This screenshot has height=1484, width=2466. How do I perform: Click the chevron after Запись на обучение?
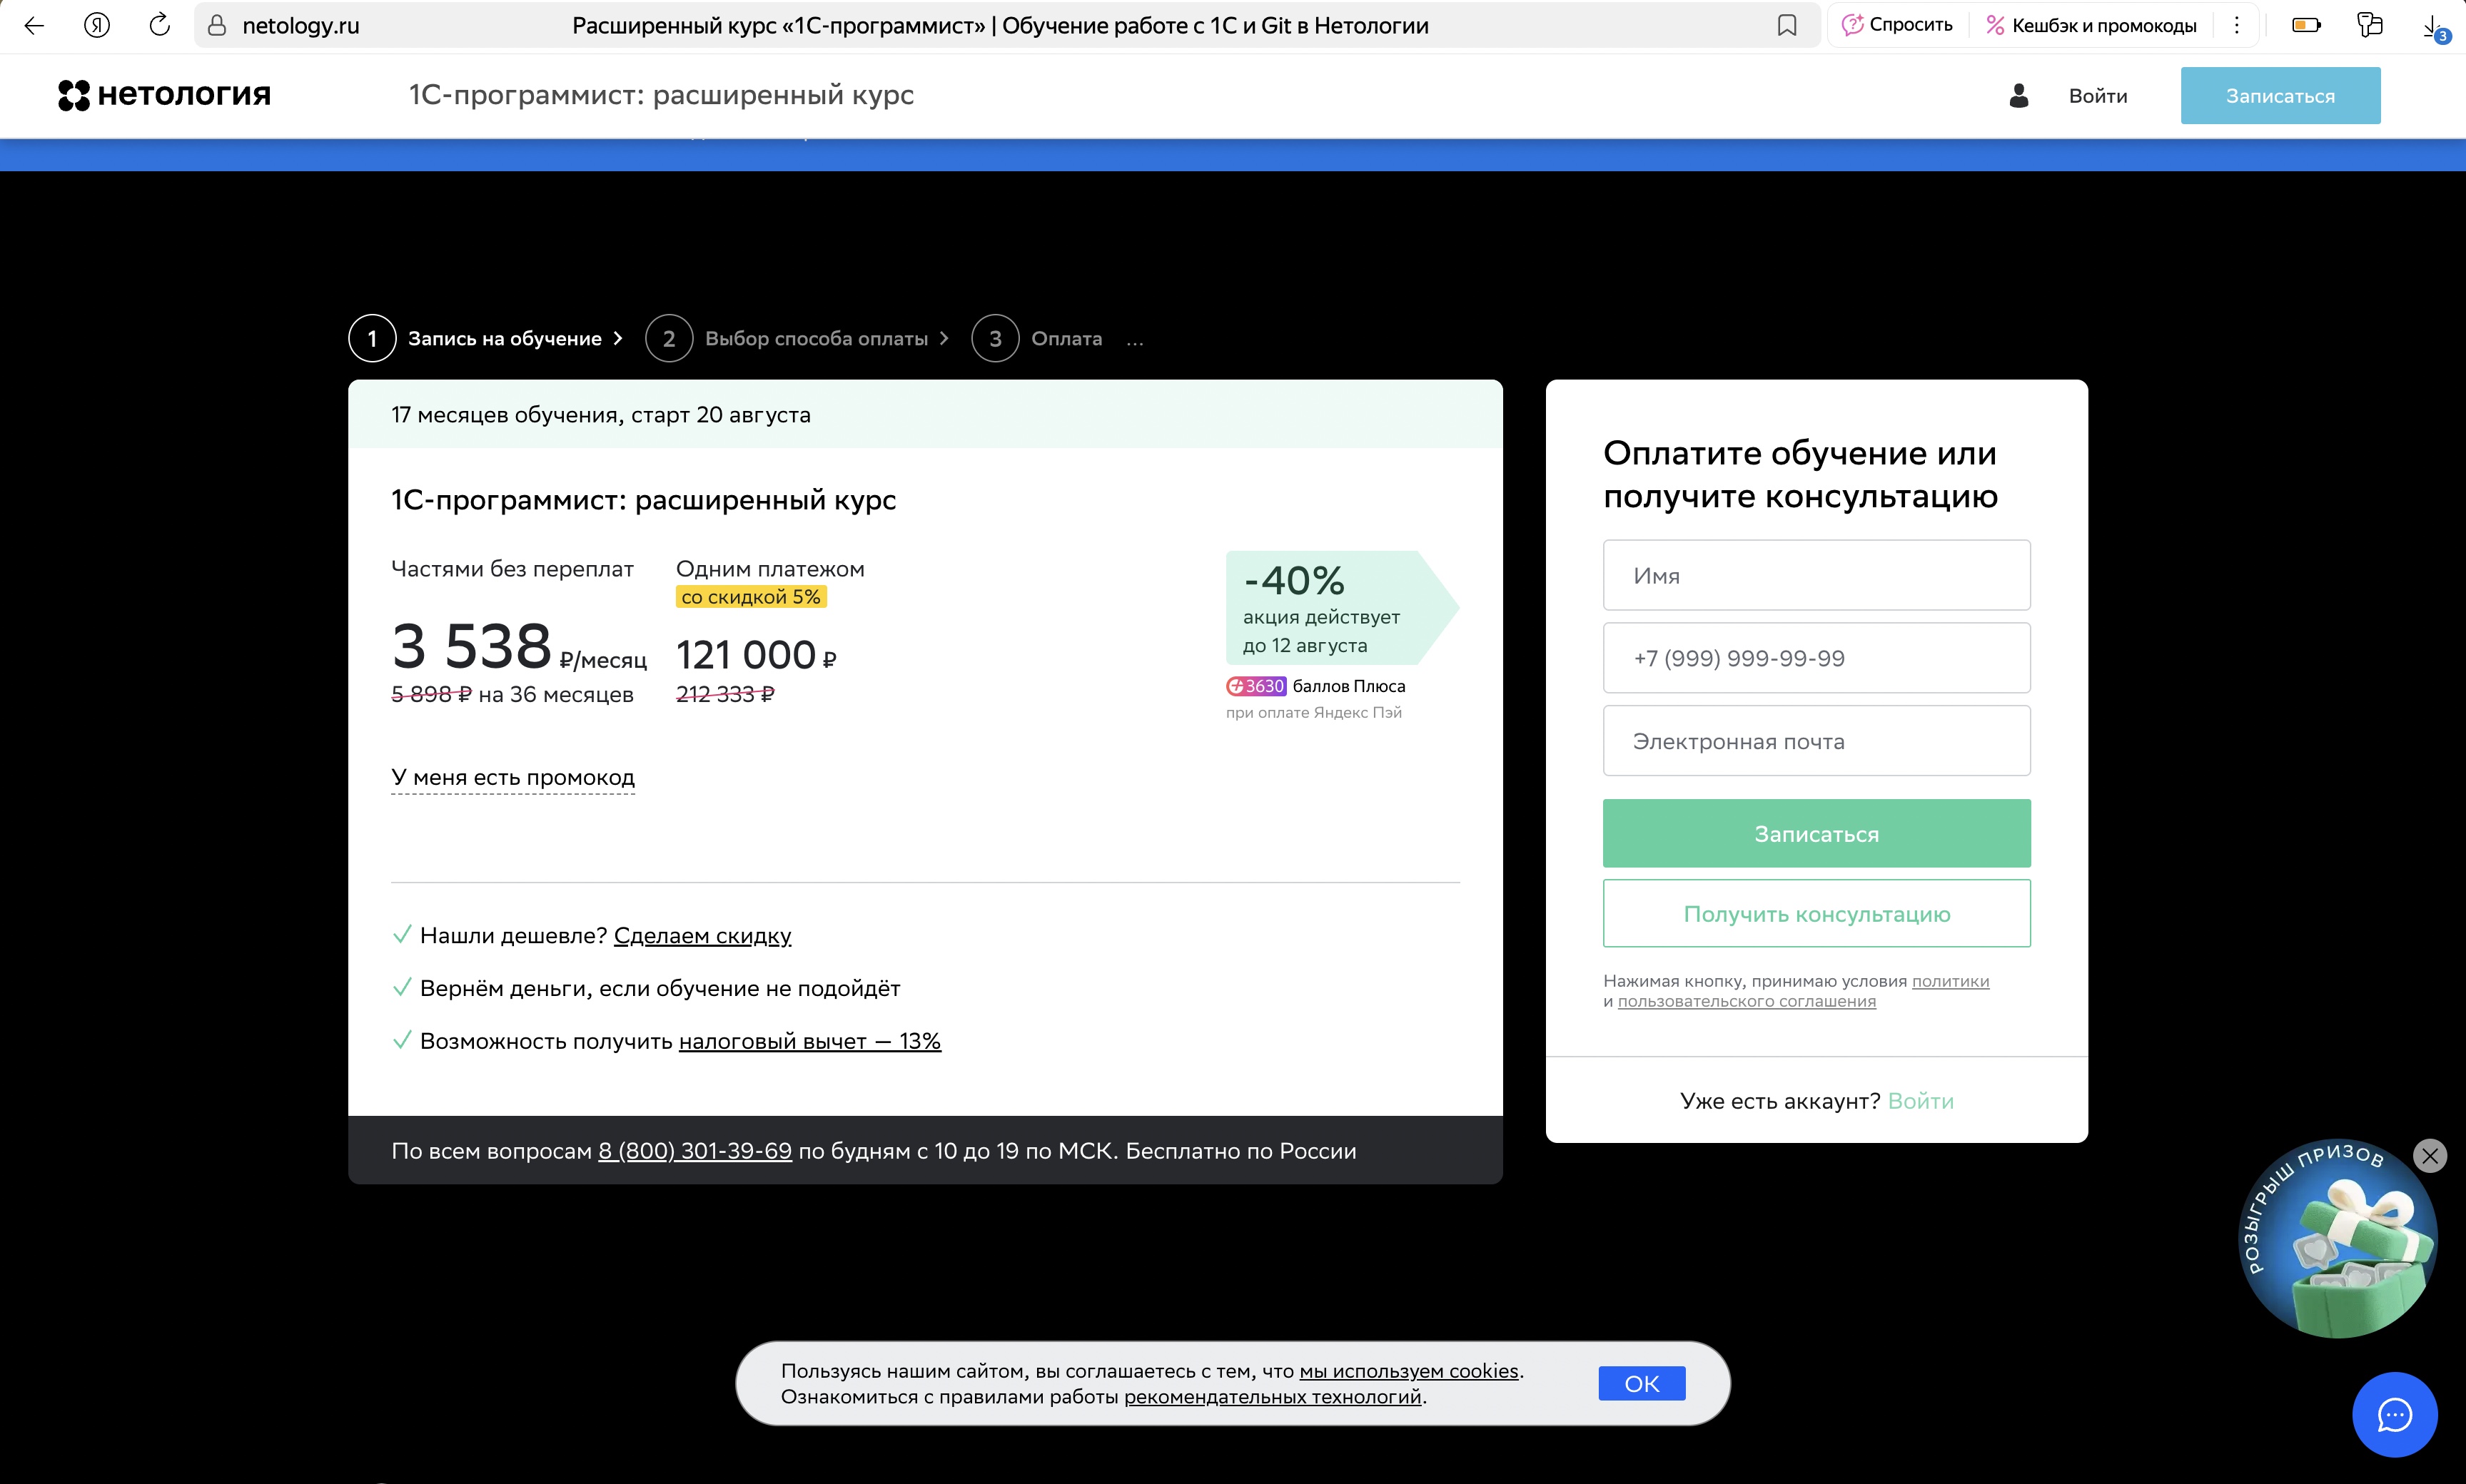pyautogui.click(x=618, y=339)
